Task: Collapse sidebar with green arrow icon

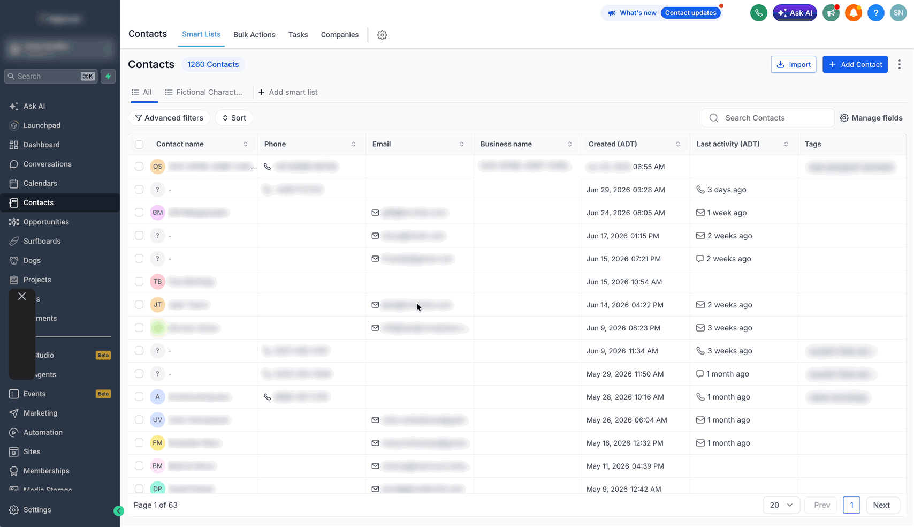Action: coord(119,511)
